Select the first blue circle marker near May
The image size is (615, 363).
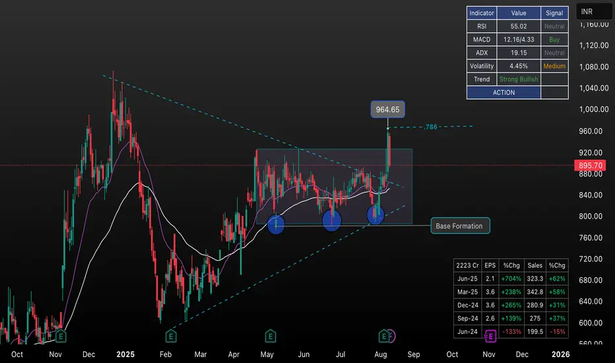[x=276, y=224]
